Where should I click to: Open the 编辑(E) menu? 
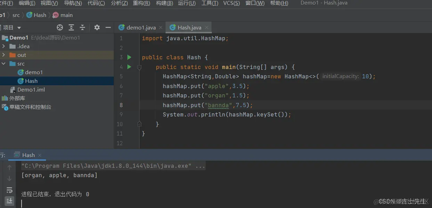point(27,3)
